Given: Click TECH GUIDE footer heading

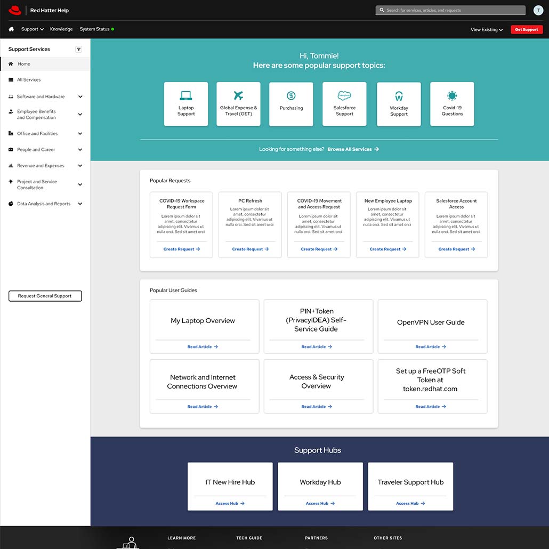Looking at the screenshot, I should [x=249, y=538].
